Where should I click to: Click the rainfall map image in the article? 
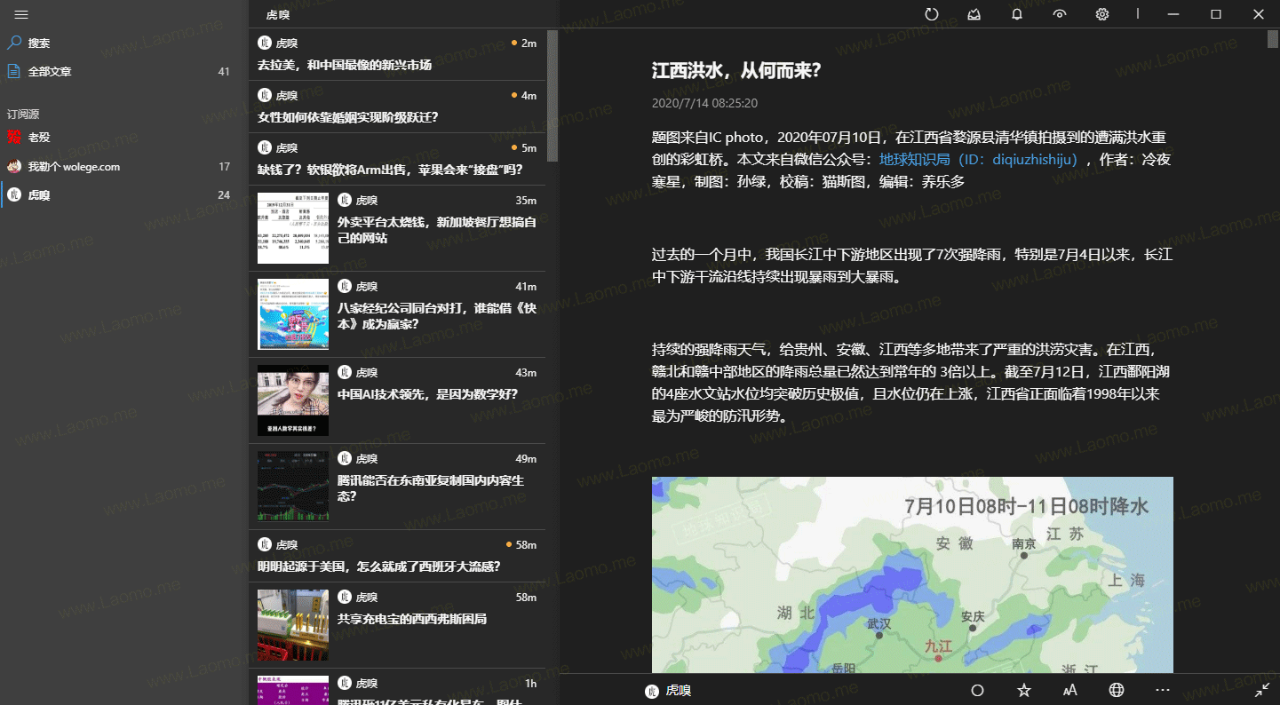pos(912,575)
